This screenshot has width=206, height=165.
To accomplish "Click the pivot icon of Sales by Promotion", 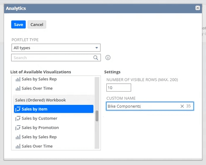I will click(18, 128).
